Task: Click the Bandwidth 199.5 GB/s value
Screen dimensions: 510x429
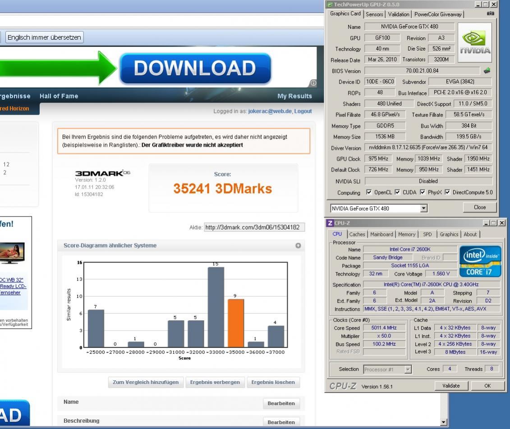Action: pos(469,136)
